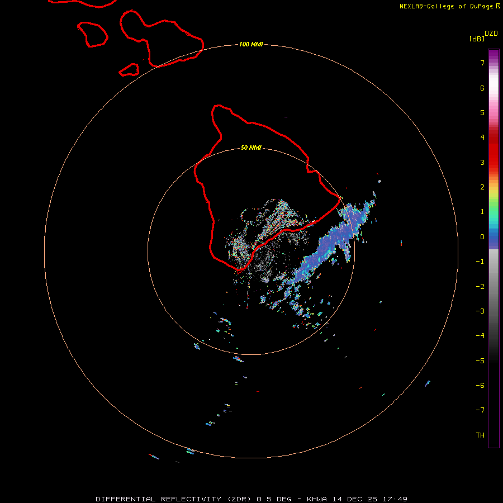
Task: Click the 0 value on color scale
Action: tap(482, 237)
